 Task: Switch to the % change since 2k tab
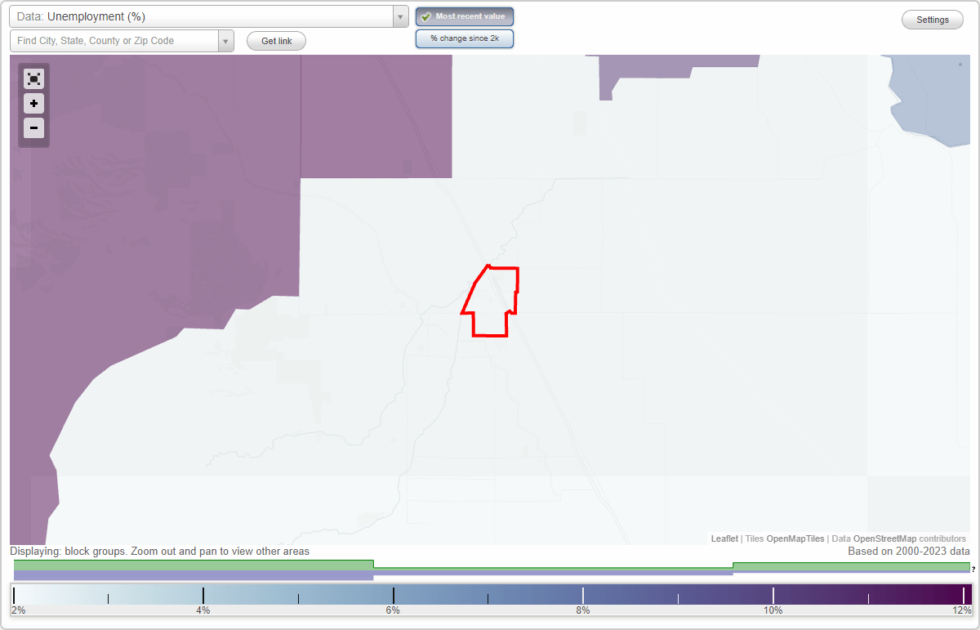(464, 38)
